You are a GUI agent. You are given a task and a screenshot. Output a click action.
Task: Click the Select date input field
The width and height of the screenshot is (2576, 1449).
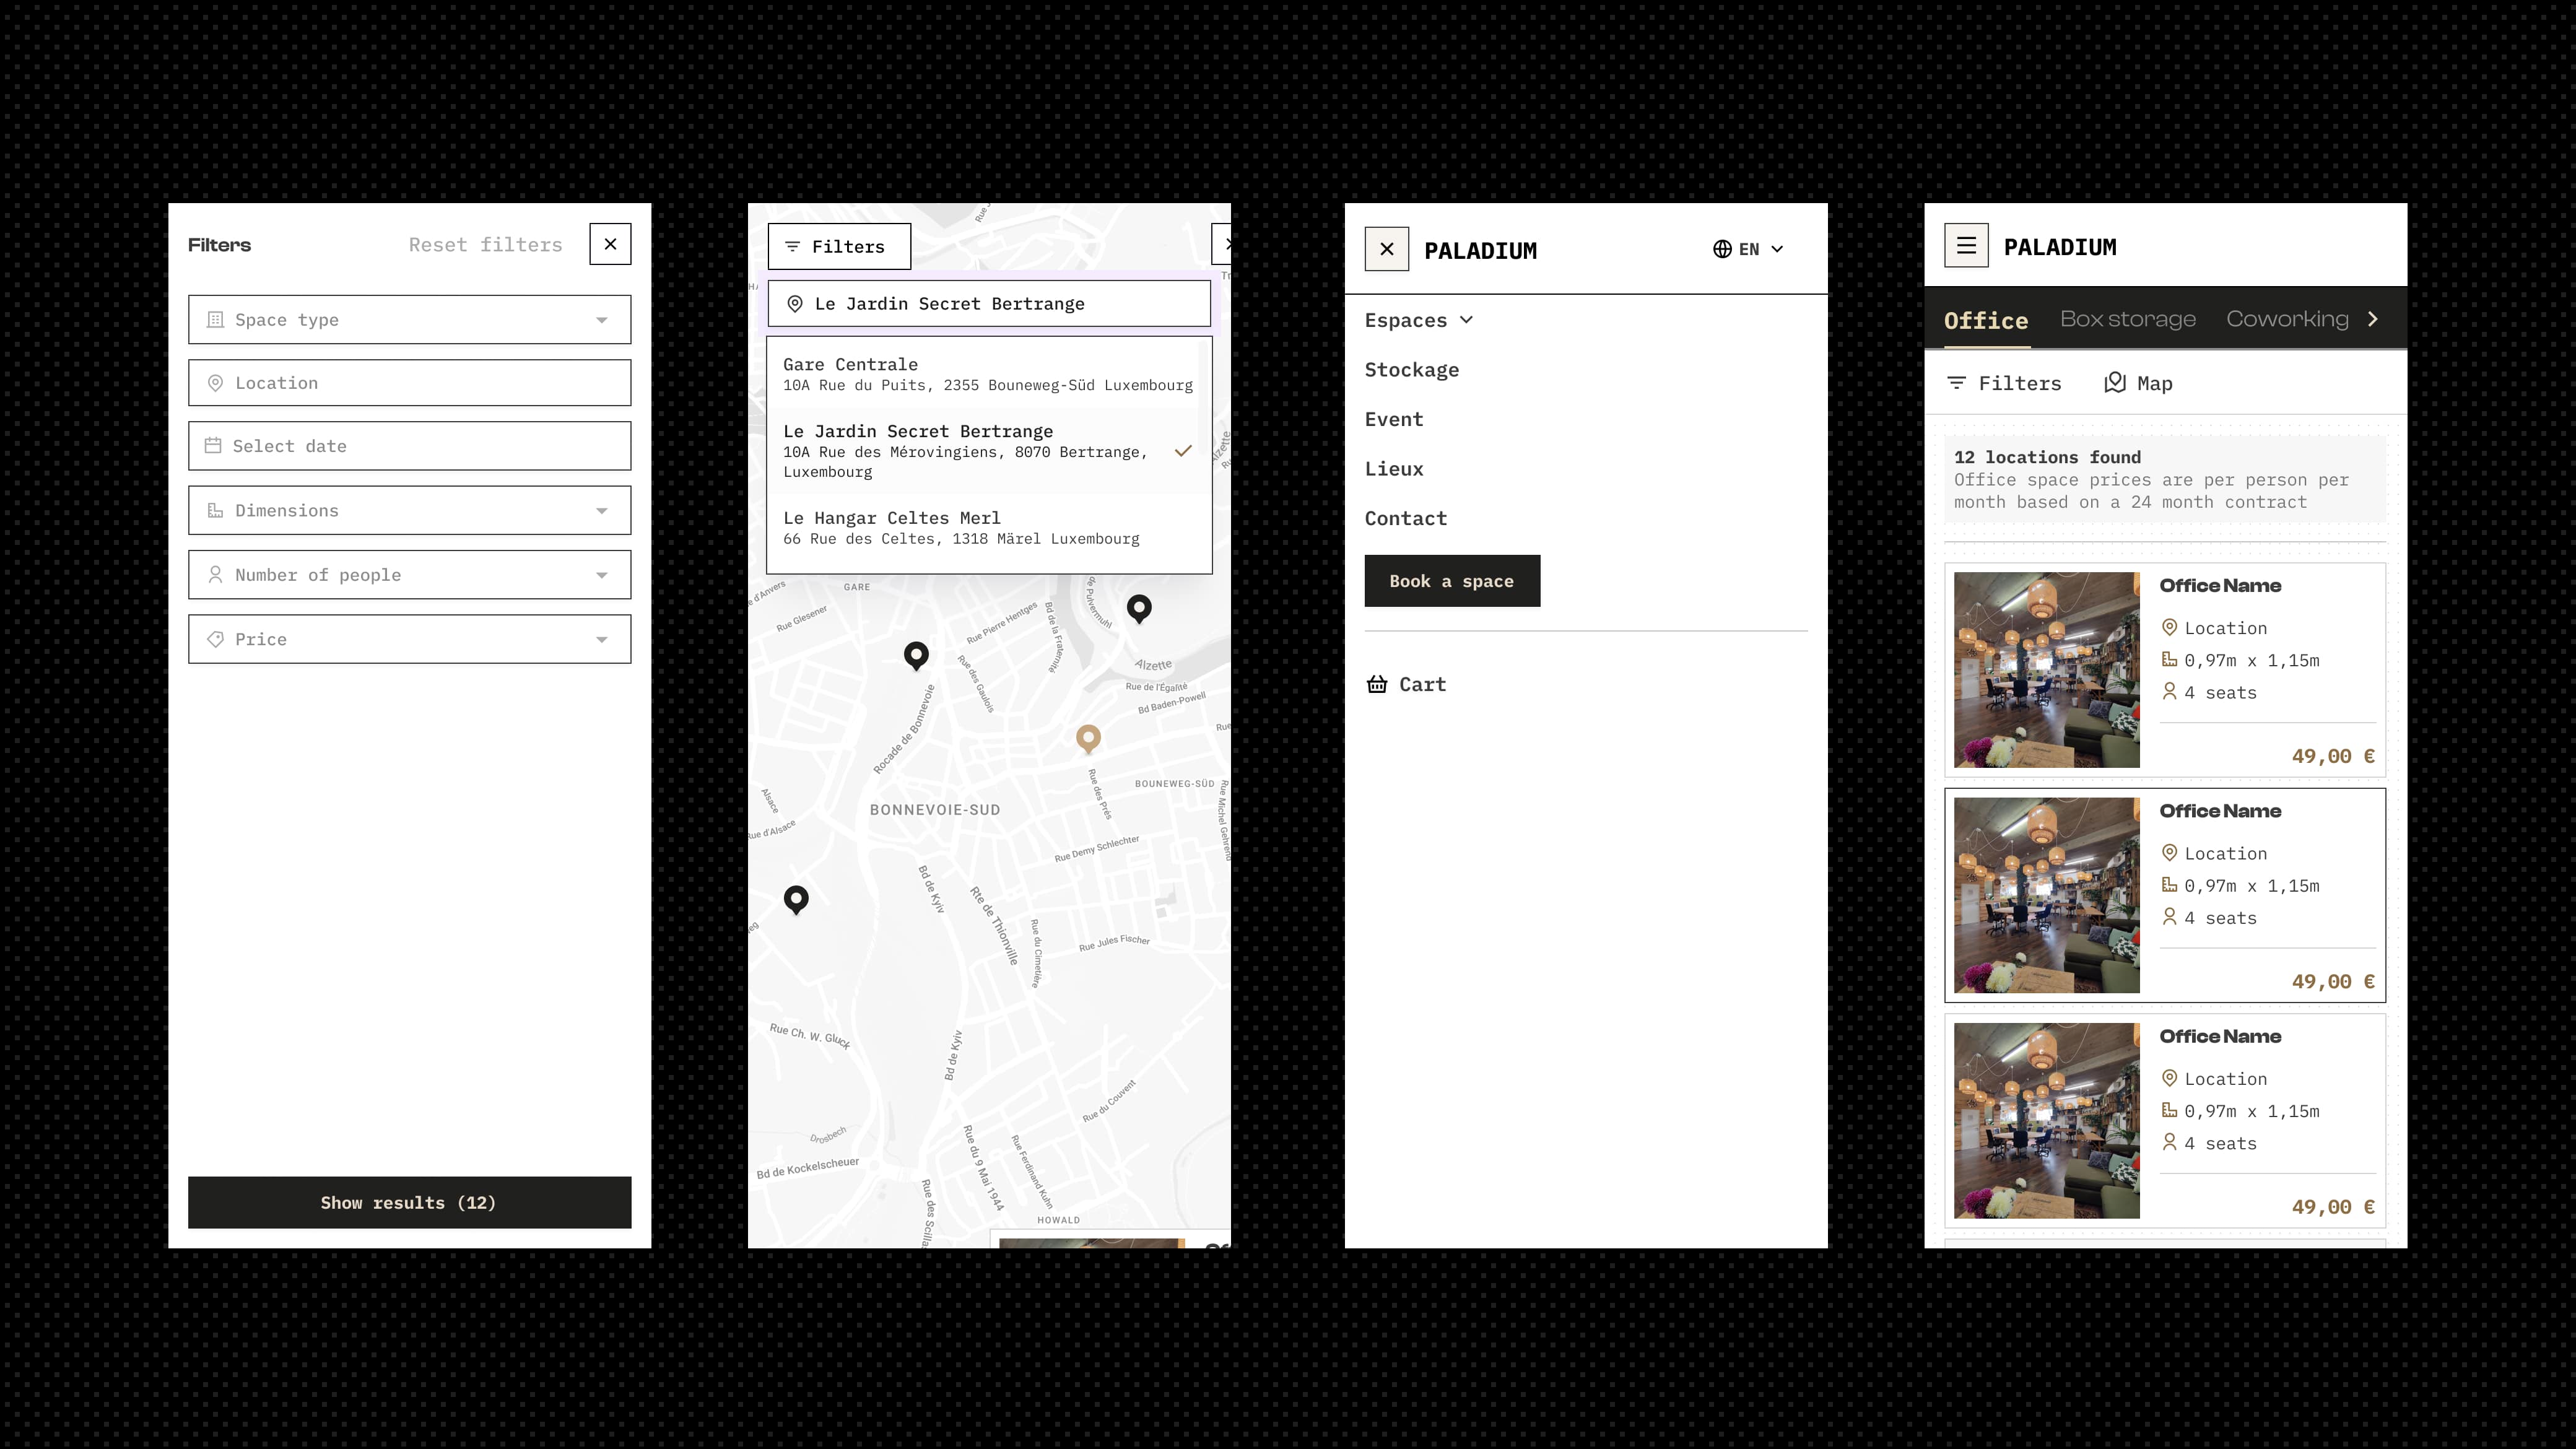click(x=409, y=446)
